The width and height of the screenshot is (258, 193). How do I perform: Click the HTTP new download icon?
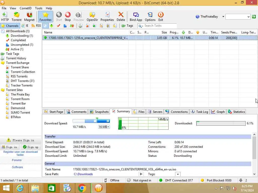(5, 17)
